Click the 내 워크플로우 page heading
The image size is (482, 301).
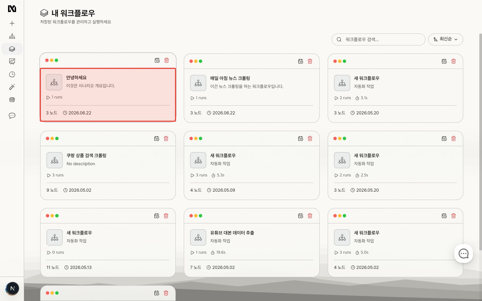pos(73,13)
